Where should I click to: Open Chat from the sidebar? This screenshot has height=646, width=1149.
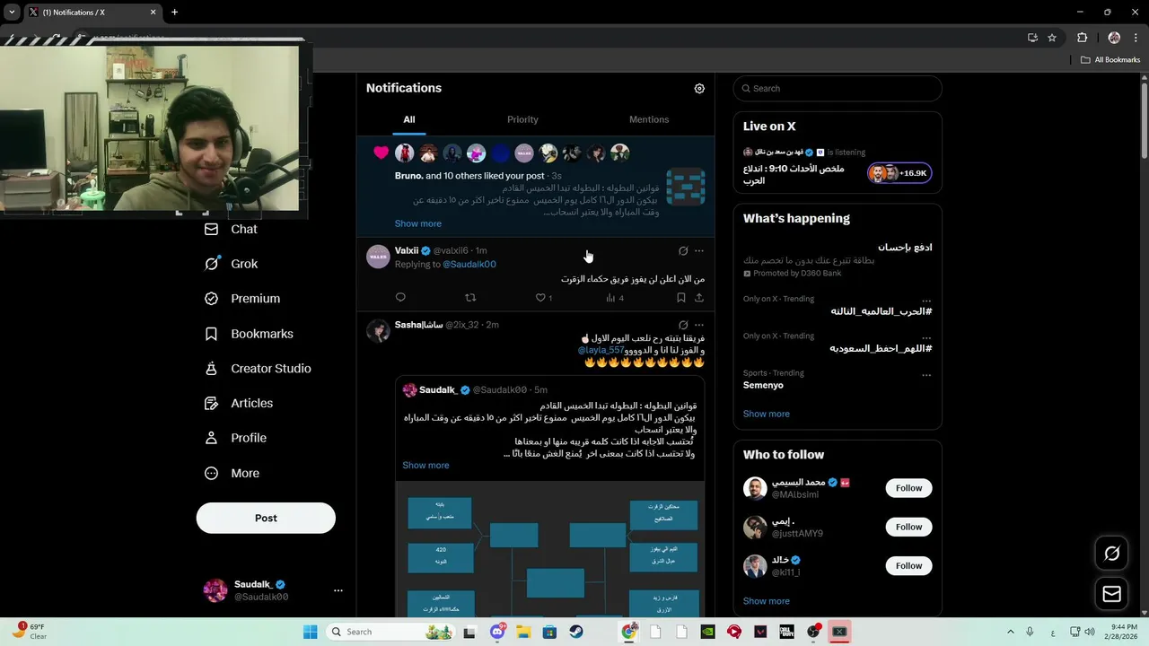232,229
